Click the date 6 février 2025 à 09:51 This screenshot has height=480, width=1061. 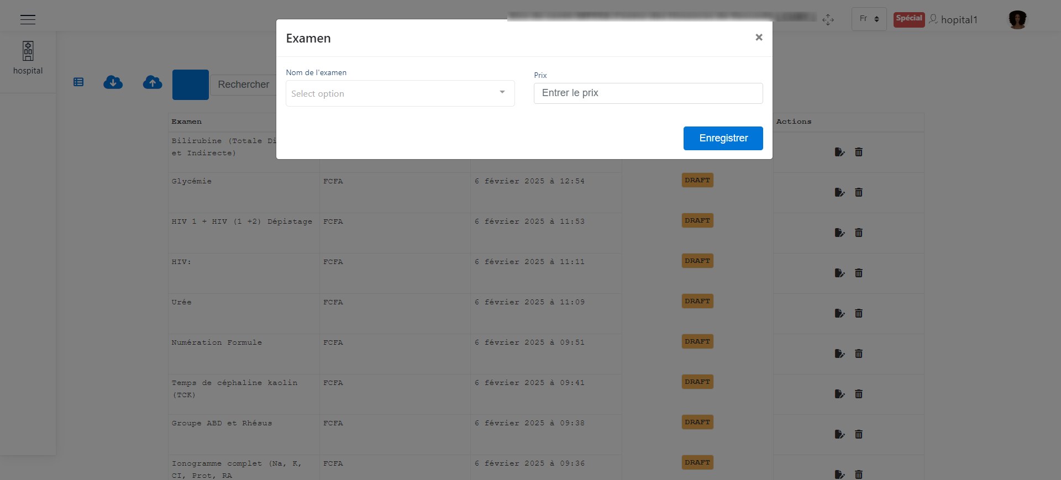tap(529, 342)
